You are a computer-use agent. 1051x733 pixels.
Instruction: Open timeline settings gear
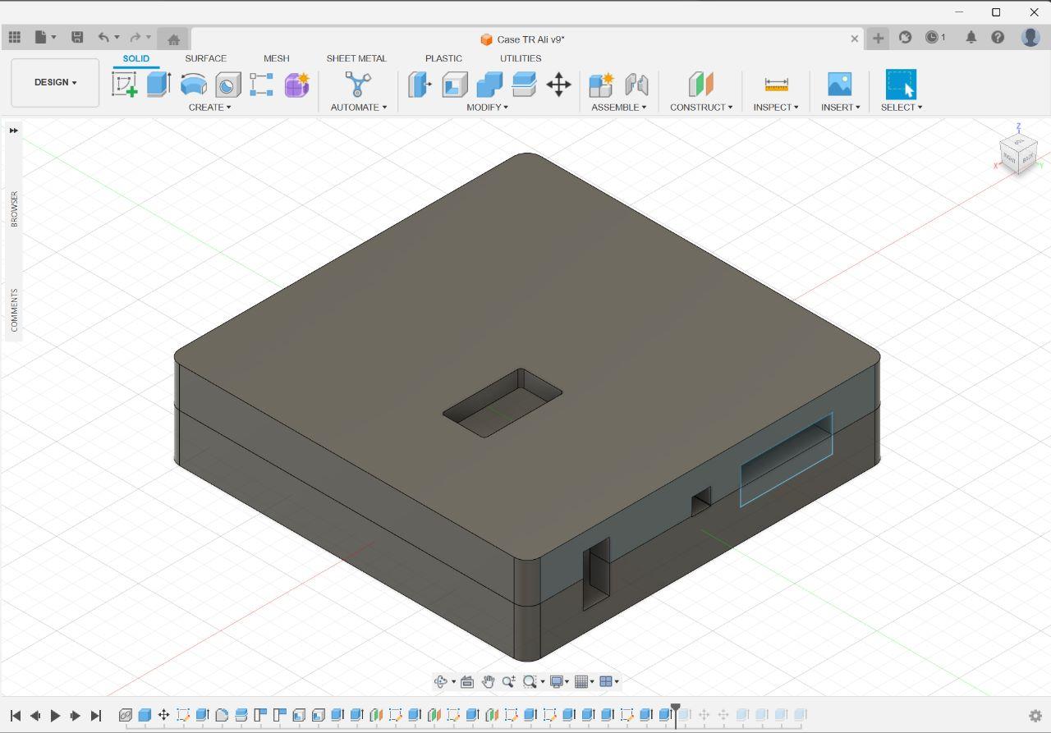(x=1035, y=716)
